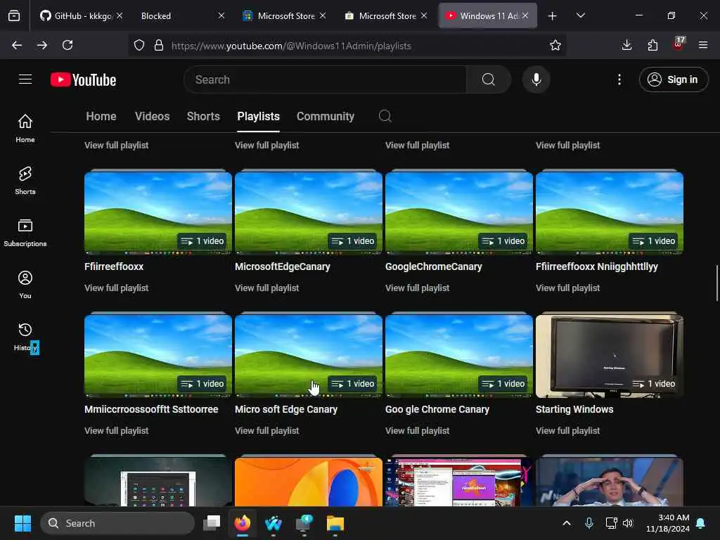The width and height of the screenshot is (720, 540).
Task: Start voice search with the microphone
Action: pos(536,79)
